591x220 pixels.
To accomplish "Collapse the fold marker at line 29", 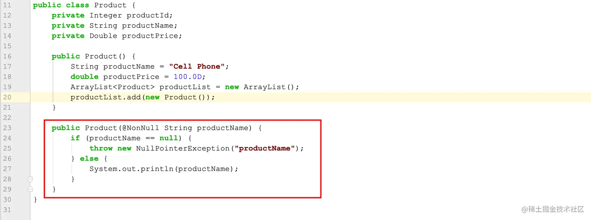I will 30,189.
